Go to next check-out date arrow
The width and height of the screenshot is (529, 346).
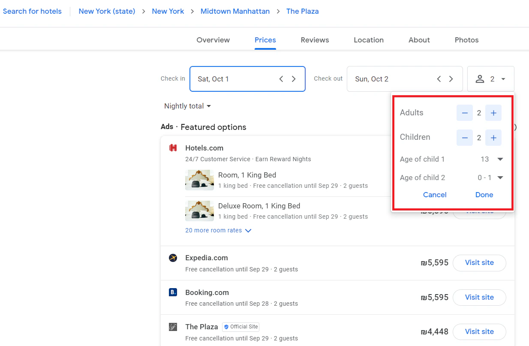coord(451,79)
